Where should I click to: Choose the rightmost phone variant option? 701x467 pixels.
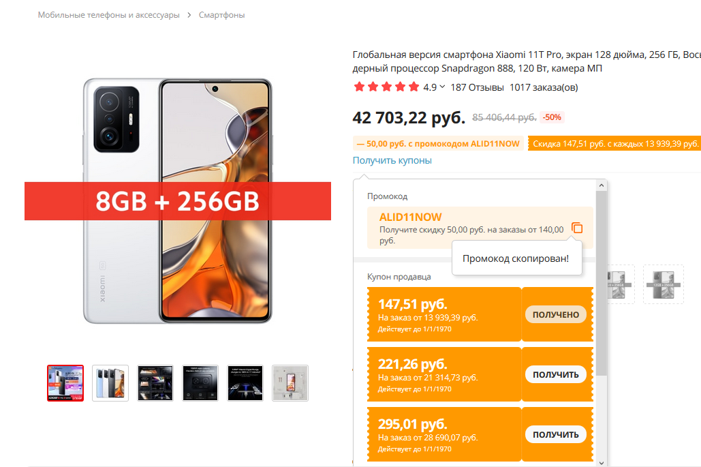click(663, 284)
